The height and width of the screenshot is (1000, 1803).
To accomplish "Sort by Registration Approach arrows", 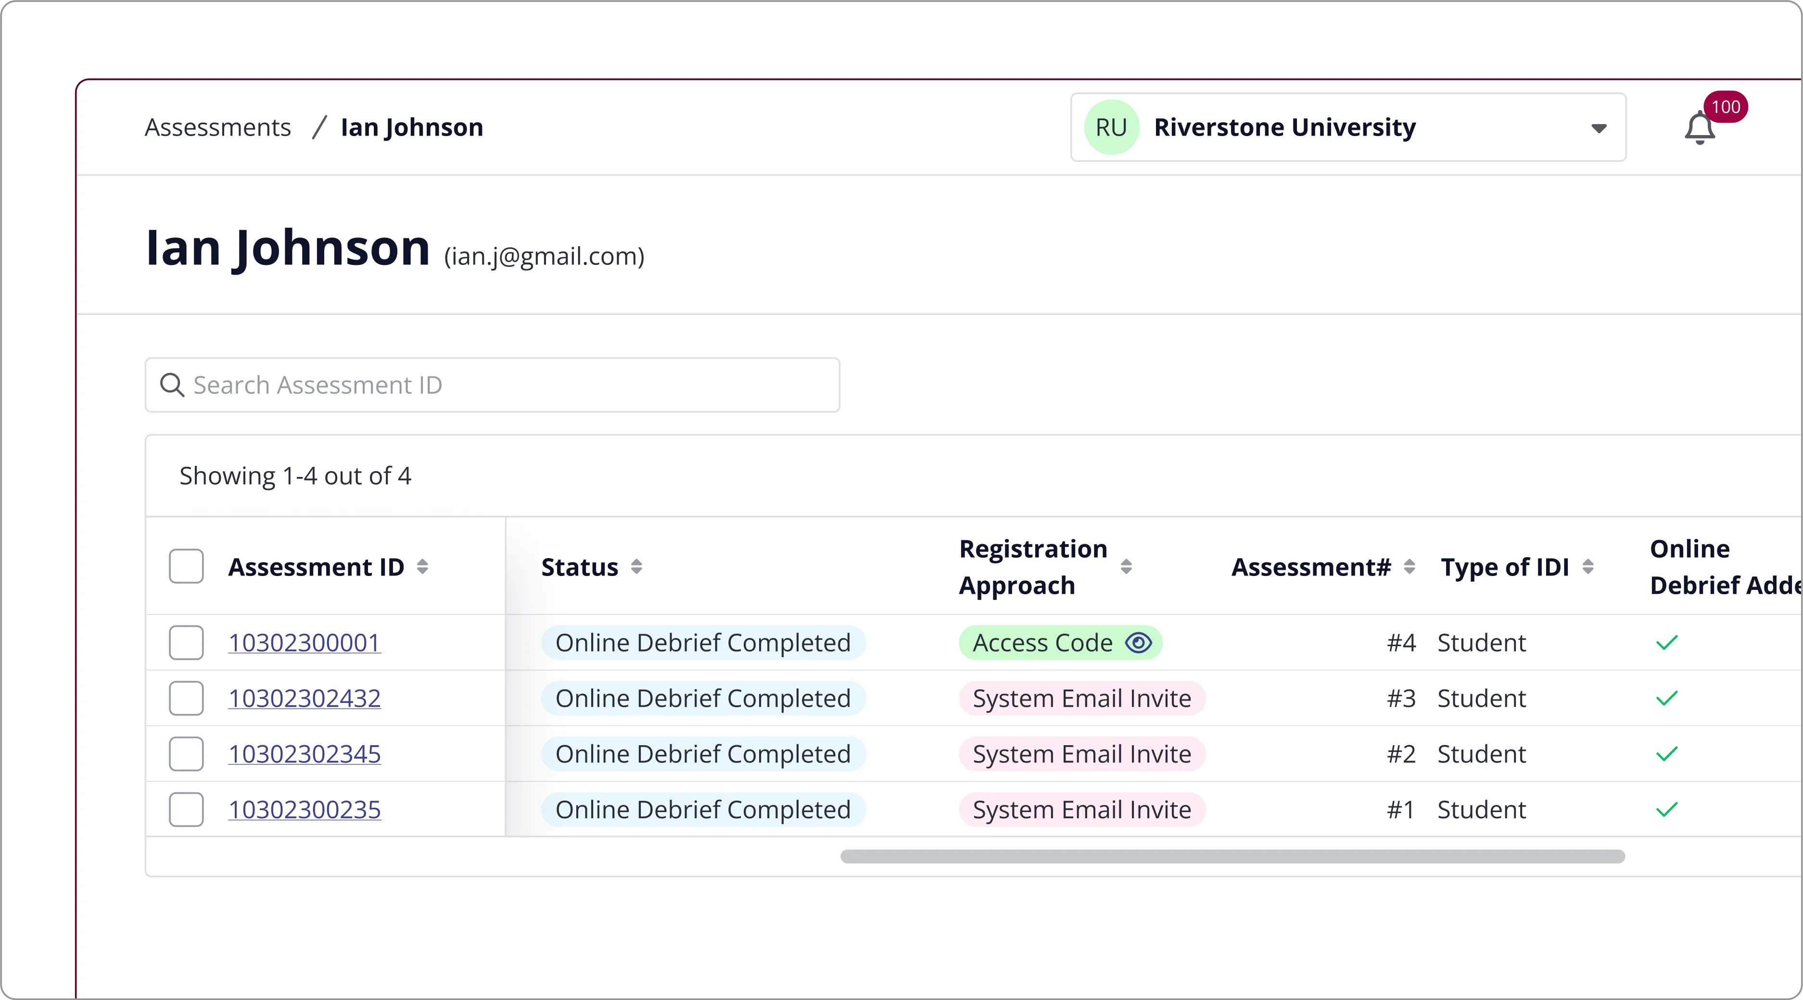I will coord(1126,566).
